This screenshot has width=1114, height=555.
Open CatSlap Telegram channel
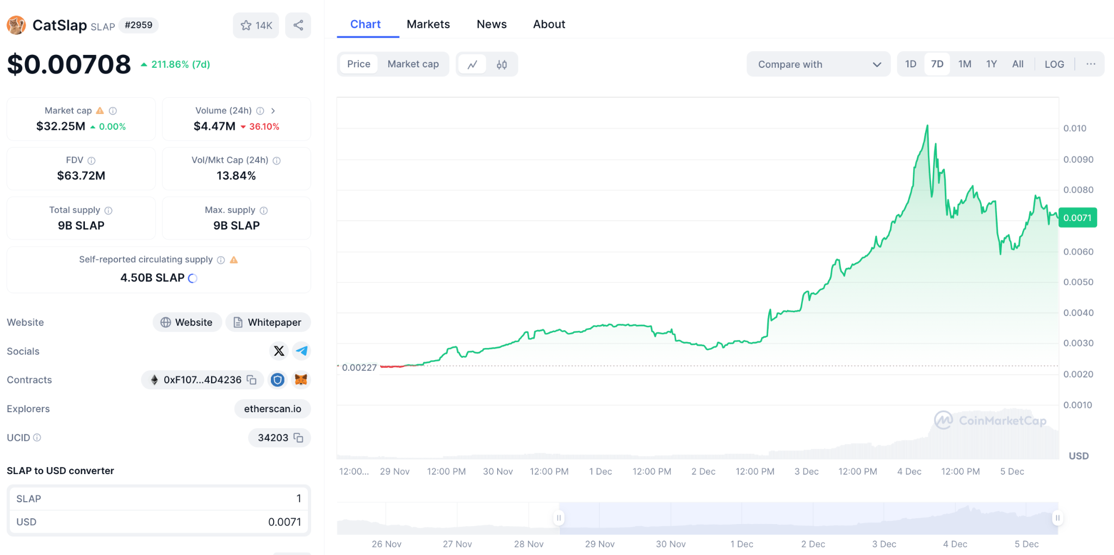[x=302, y=351]
